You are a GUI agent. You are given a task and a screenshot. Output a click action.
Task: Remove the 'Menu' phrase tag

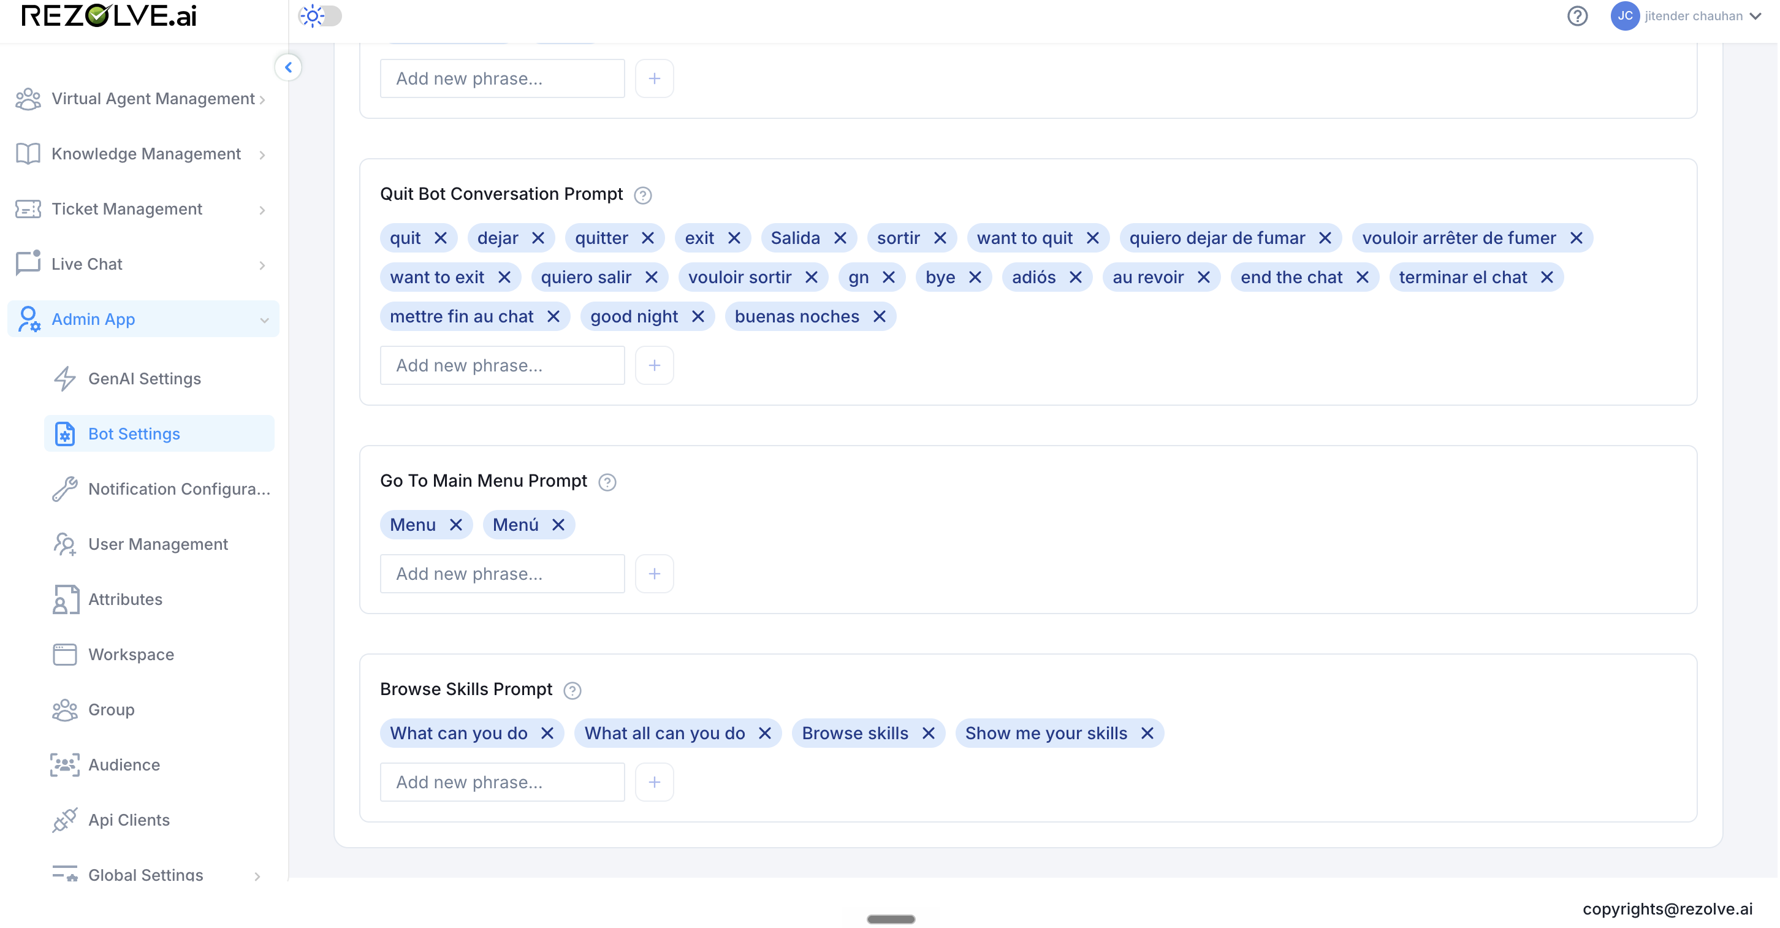(x=455, y=525)
